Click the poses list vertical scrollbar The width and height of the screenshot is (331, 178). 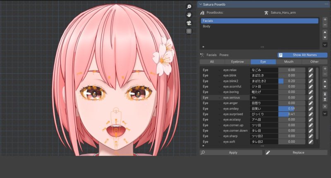[317, 103]
